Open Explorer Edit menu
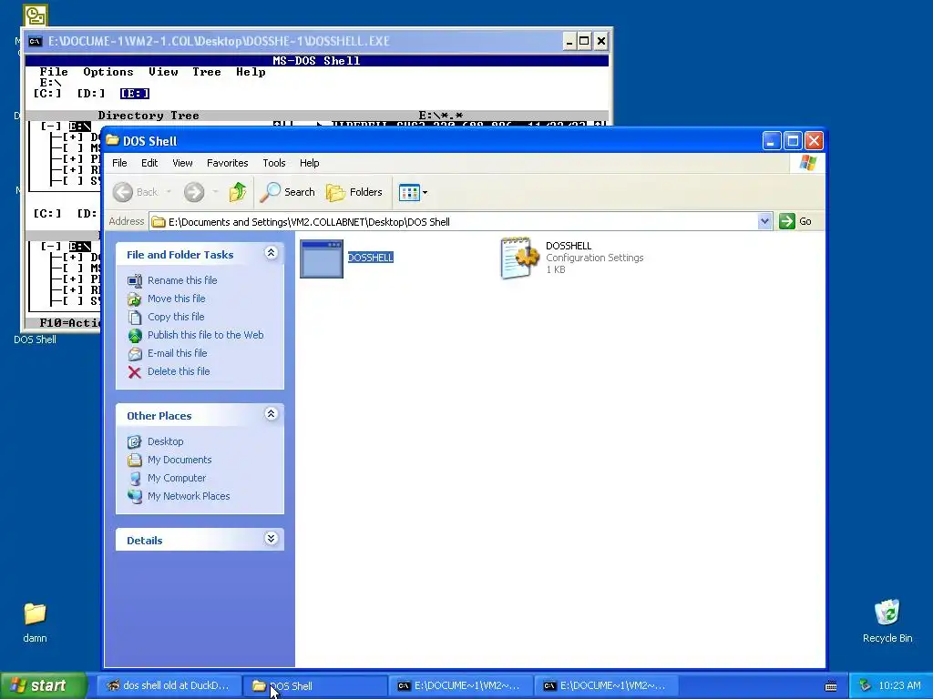933x699 pixels. click(149, 163)
